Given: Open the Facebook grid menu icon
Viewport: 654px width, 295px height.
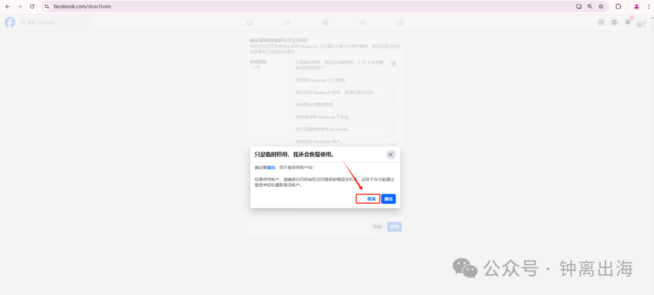Looking at the screenshot, I should [601, 22].
